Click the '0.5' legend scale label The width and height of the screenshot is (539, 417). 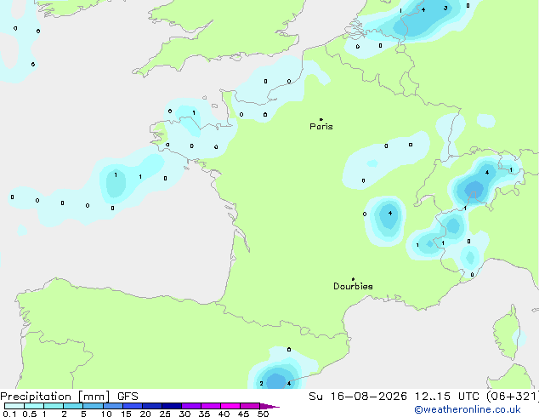[x=30, y=414]
